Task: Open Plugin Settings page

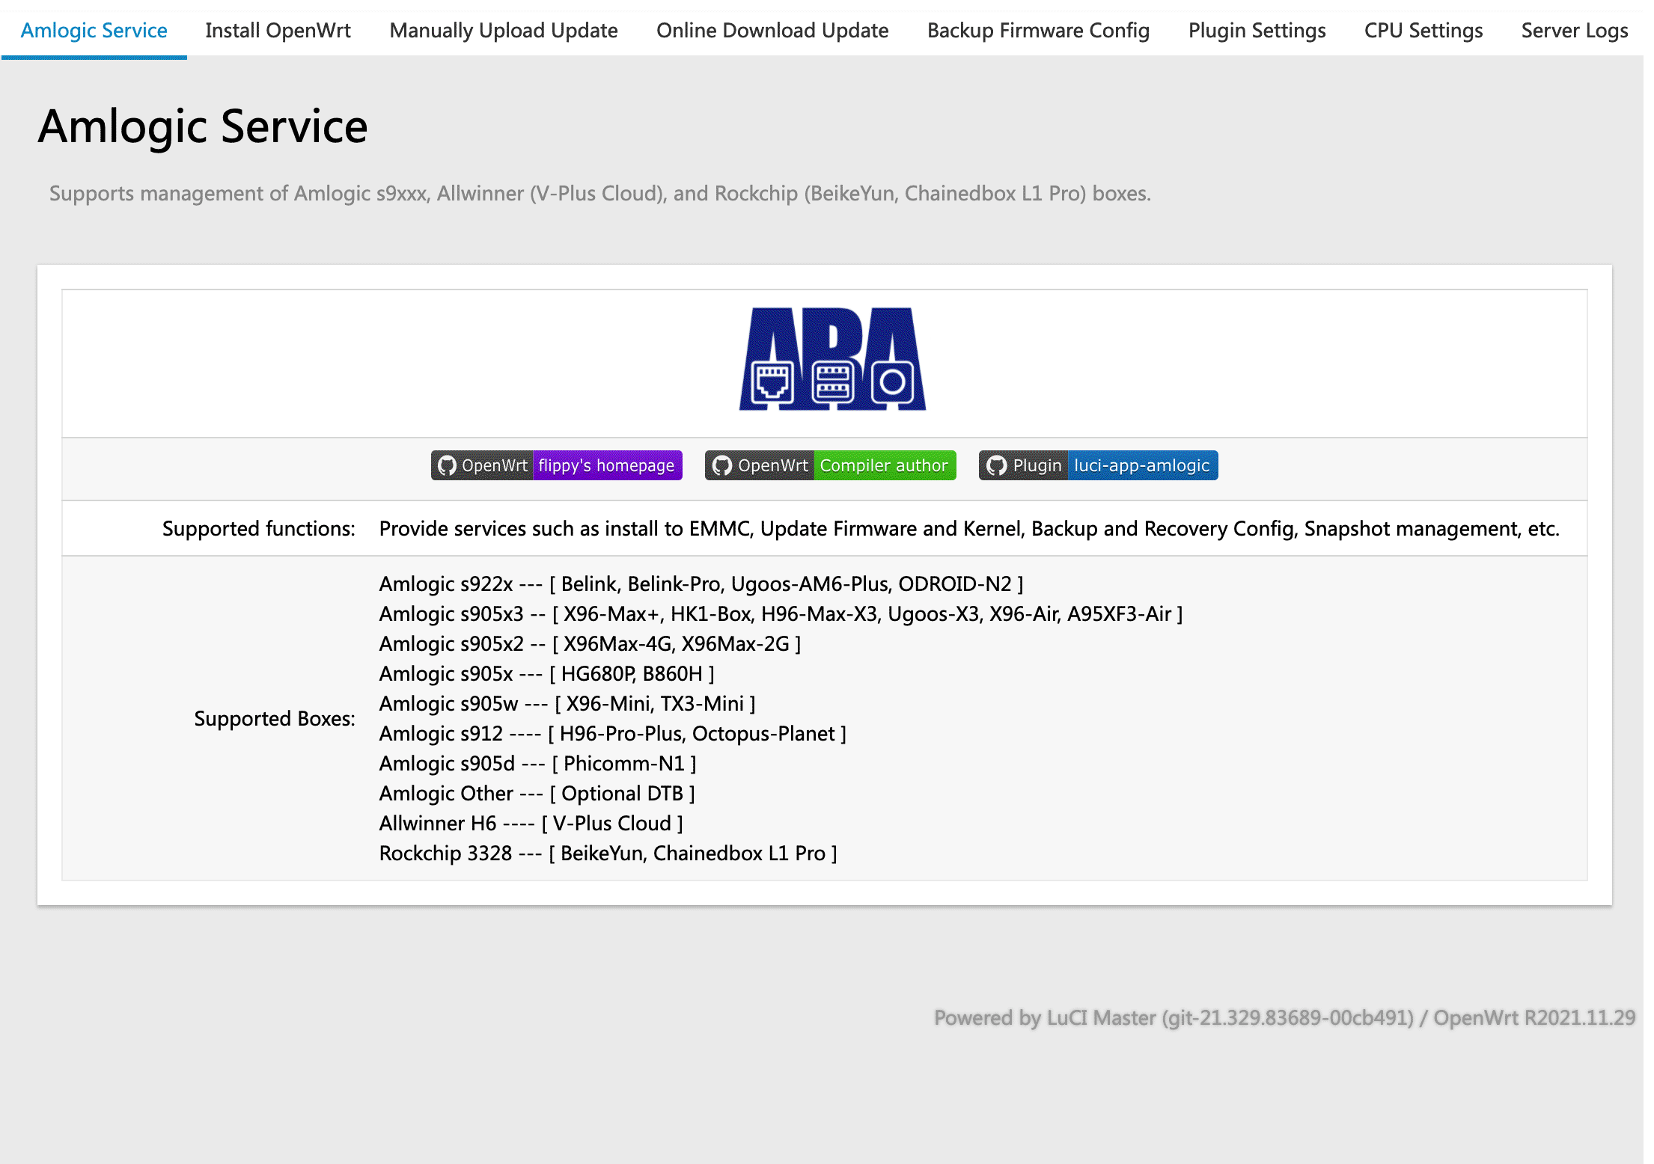Action: click(x=1256, y=29)
